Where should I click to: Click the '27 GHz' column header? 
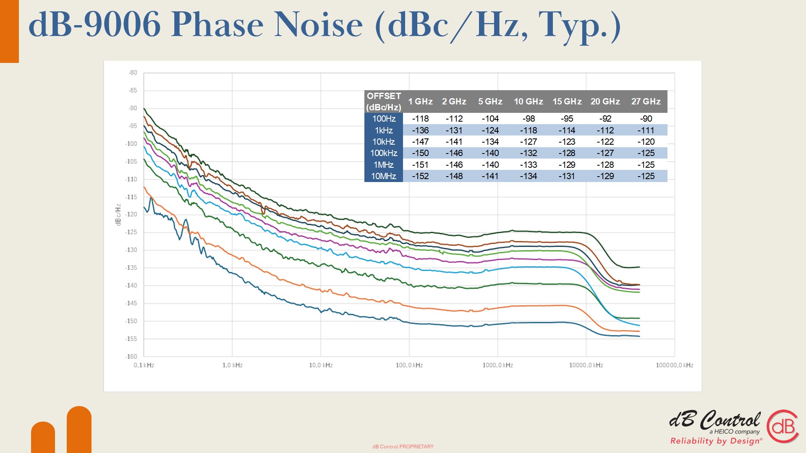tap(646, 102)
